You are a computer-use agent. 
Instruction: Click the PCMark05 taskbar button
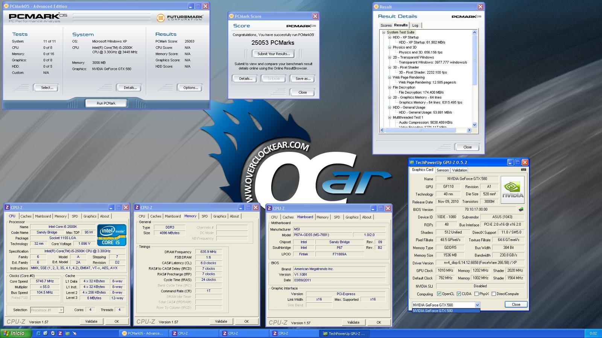point(143,333)
